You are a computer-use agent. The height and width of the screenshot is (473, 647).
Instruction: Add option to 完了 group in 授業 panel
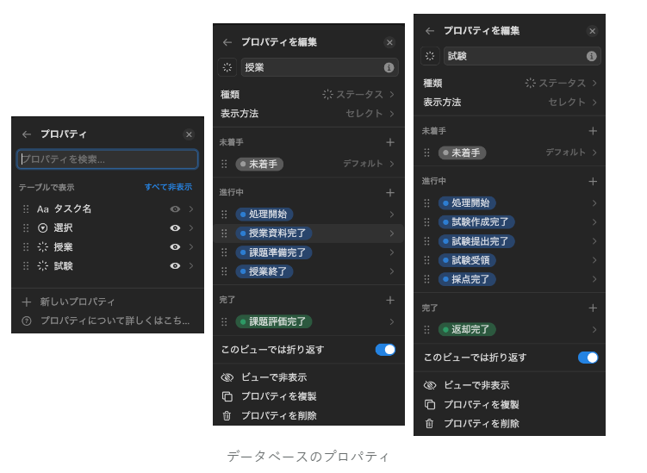pyautogui.click(x=390, y=300)
